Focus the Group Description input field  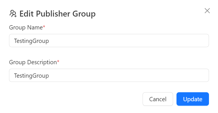[x=109, y=75]
